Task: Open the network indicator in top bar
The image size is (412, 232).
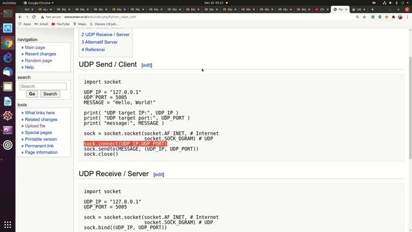Action: pyautogui.click(x=384, y=3)
